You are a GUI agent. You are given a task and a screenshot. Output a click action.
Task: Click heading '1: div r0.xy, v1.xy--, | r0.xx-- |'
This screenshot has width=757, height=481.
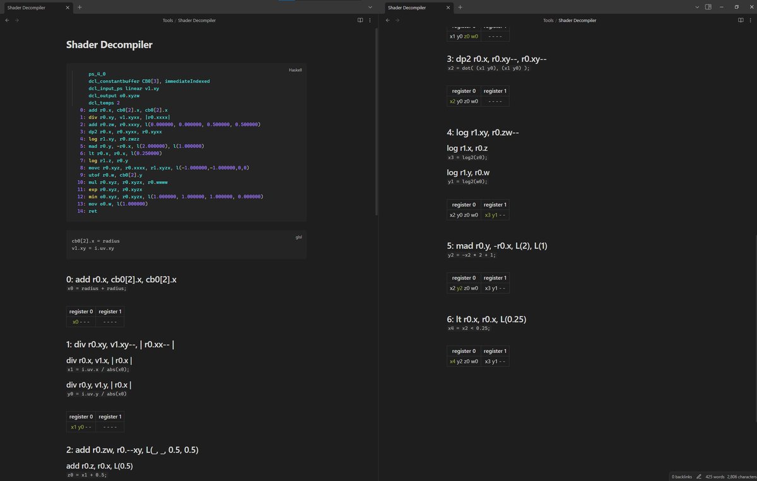[120, 345]
